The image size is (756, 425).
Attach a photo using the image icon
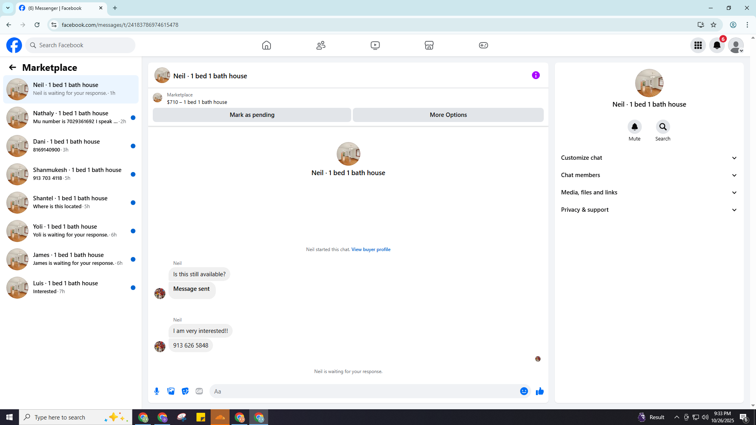[x=171, y=391]
